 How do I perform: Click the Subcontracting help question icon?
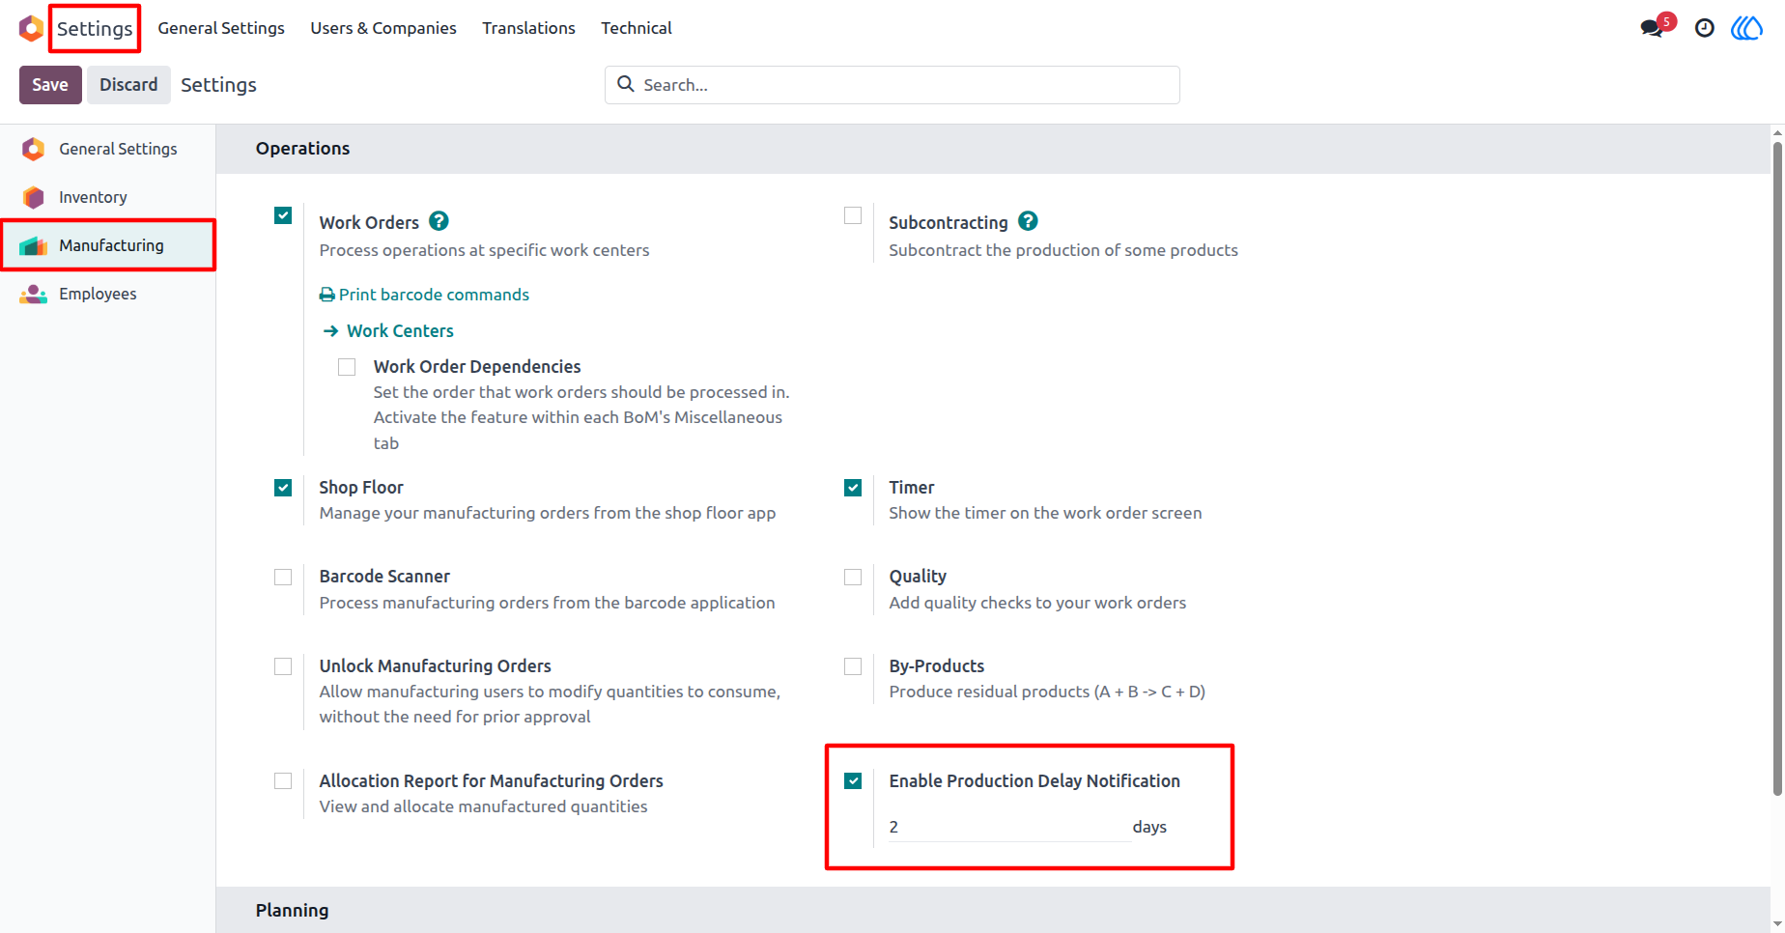pyautogui.click(x=1028, y=221)
